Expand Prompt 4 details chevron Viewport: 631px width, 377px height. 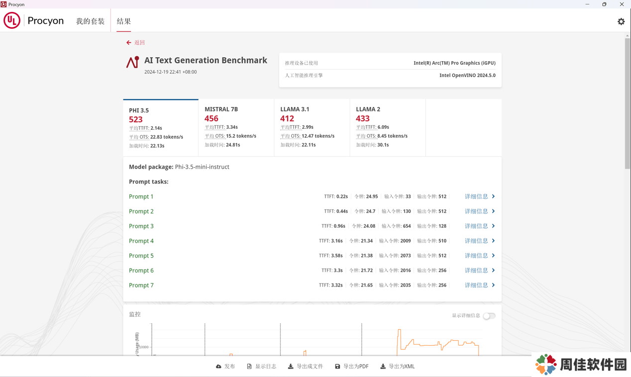[493, 241]
